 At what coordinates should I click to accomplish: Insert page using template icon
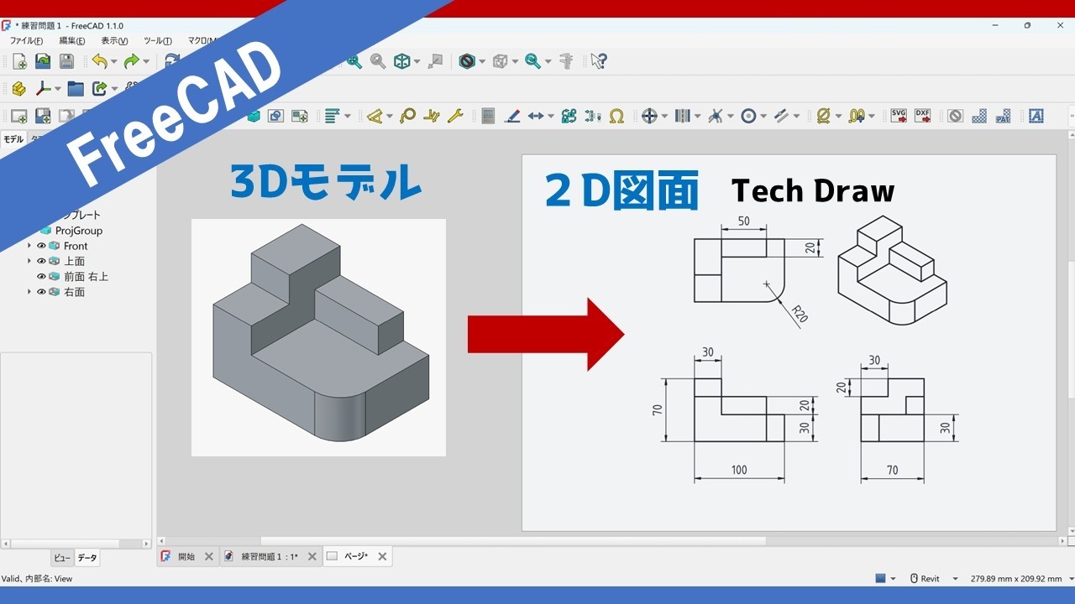[42, 116]
